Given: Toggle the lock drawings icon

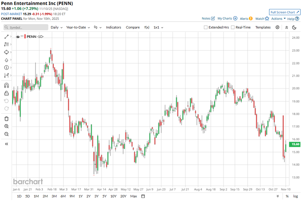Looking at the screenshot, I should point(6,93).
